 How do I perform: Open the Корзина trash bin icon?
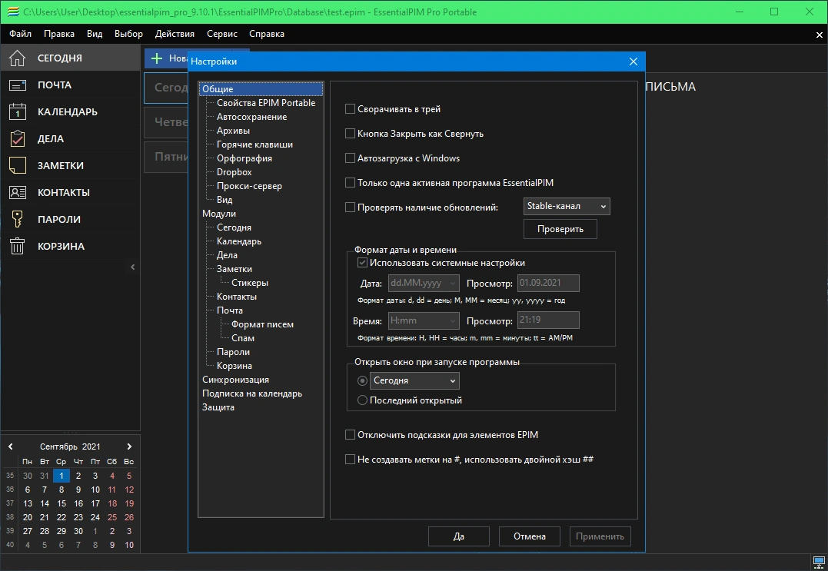click(x=18, y=246)
